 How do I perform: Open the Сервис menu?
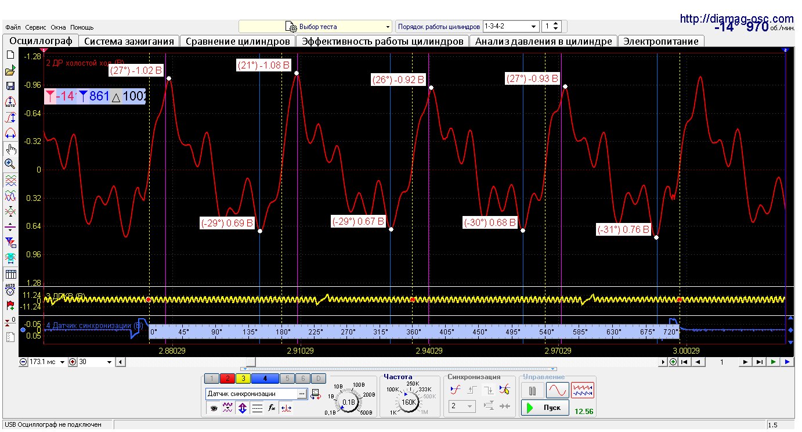pos(36,27)
